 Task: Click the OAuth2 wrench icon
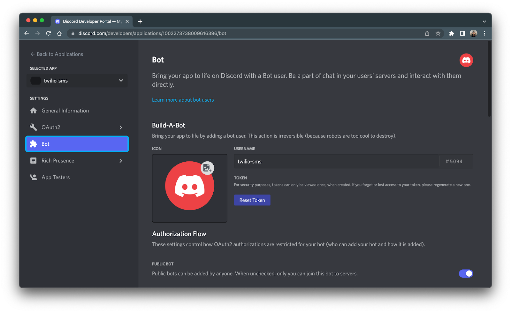click(33, 127)
